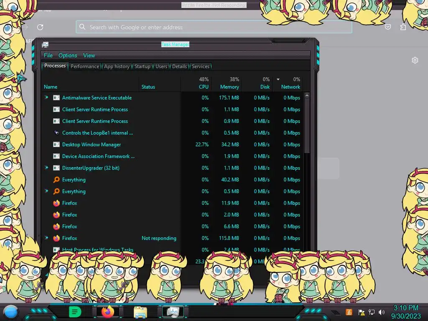Click the sort arrow above Network column
This screenshot has width=428, height=321.
click(x=278, y=79)
